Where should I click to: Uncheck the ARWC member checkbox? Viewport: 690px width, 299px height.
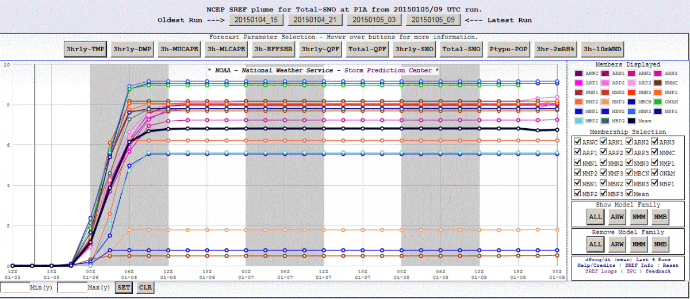coord(578,142)
